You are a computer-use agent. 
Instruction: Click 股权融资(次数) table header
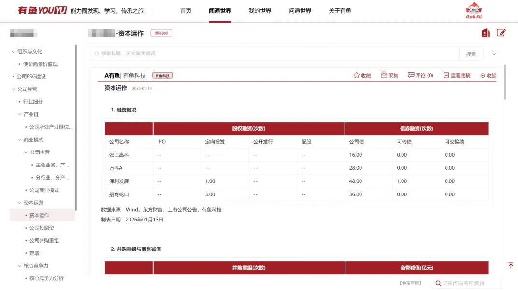tap(249, 129)
